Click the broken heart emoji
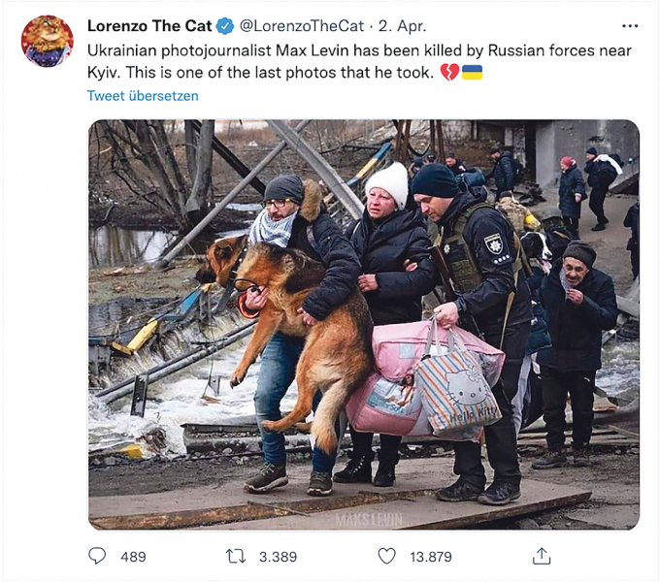Image resolution: width=660 pixels, height=582 pixels. point(449,73)
